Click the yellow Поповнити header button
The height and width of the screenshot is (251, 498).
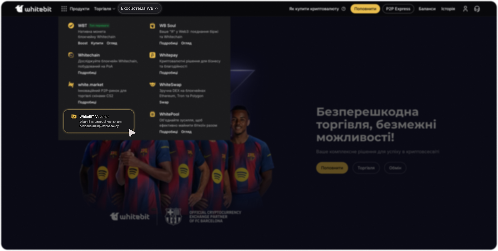[x=365, y=9]
